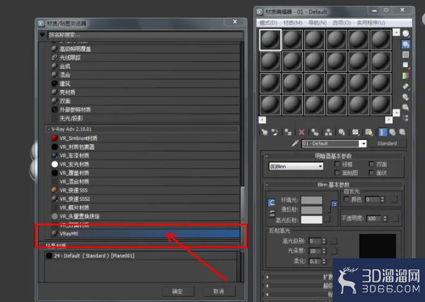Enable the 双面 checkbox
The height and width of the screenshot is (302, 425).
click(x=371, y=164)
